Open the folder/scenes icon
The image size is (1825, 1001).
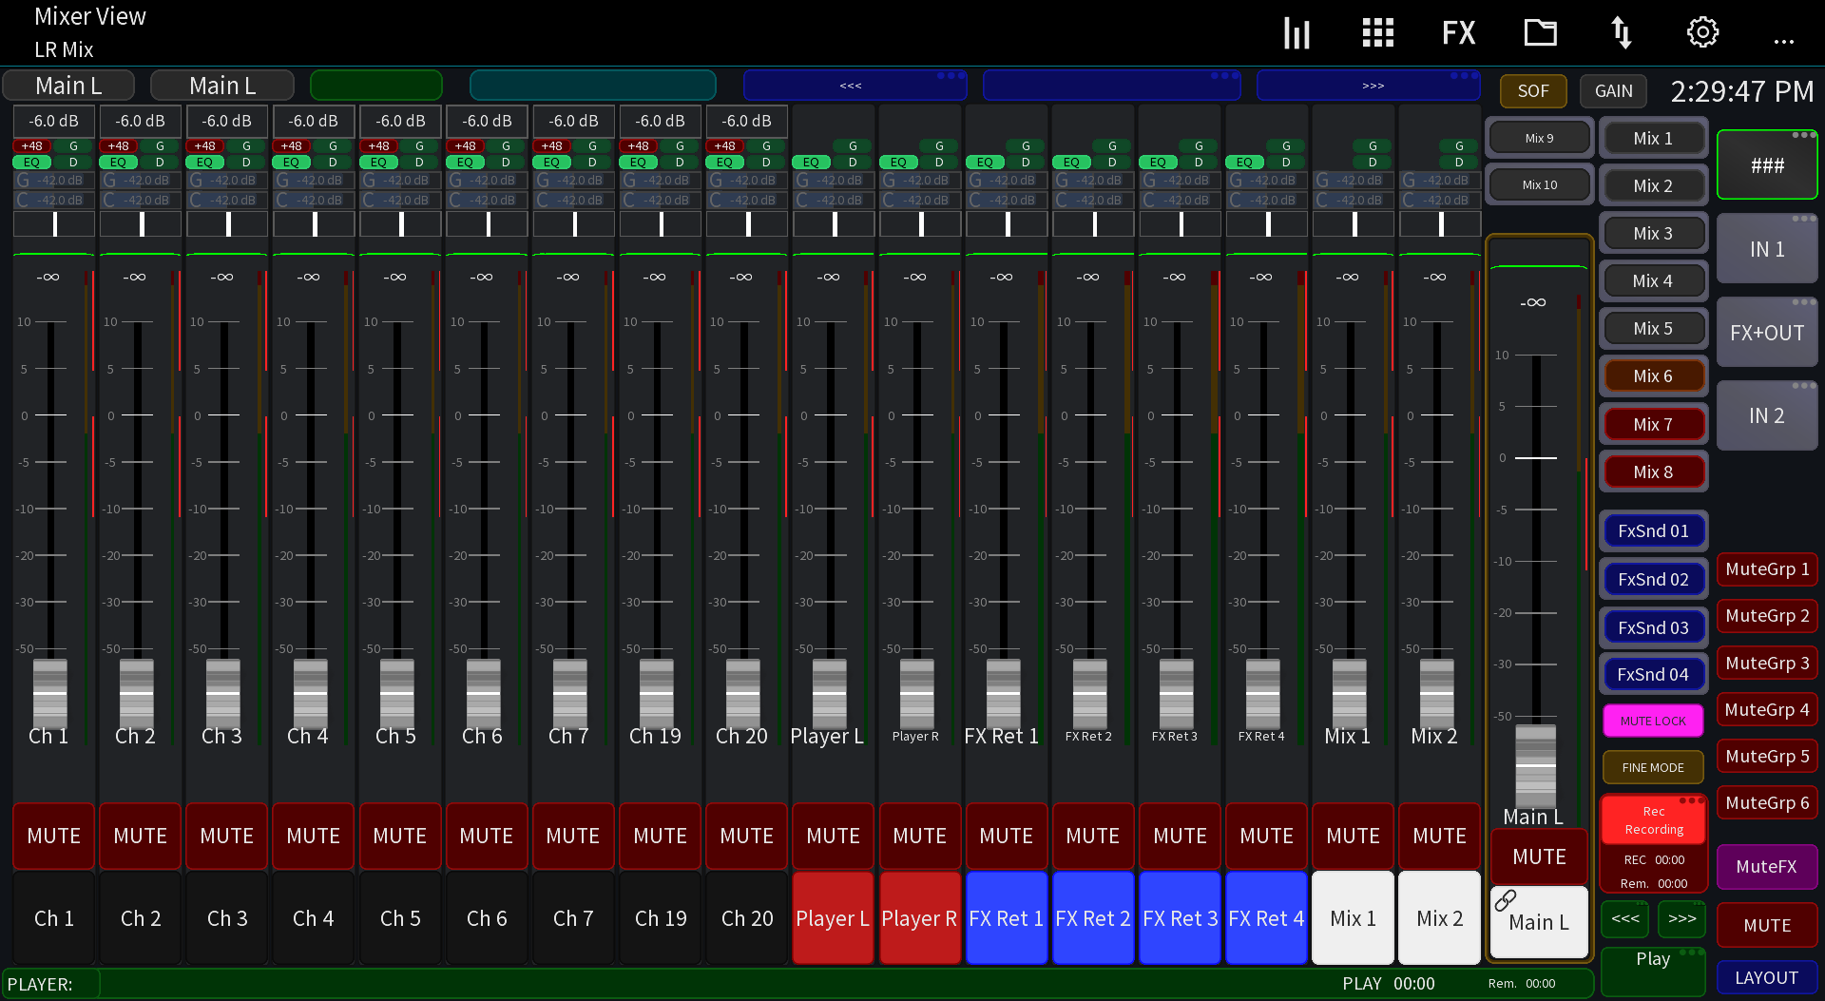[1540, 32]
